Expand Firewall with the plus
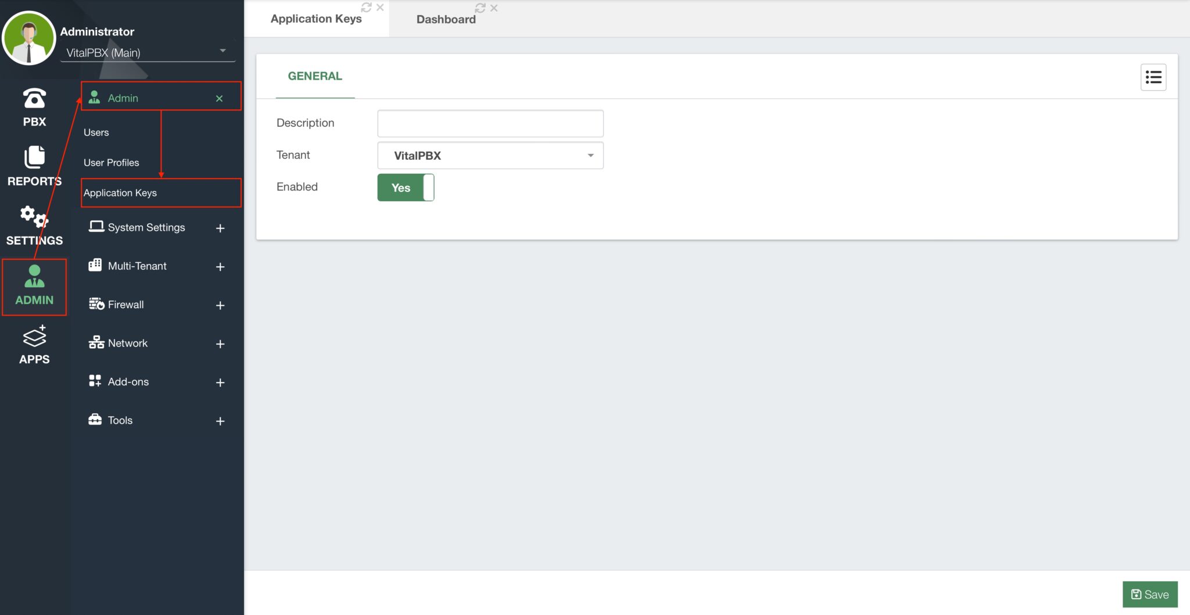 [x=220, y=305]
